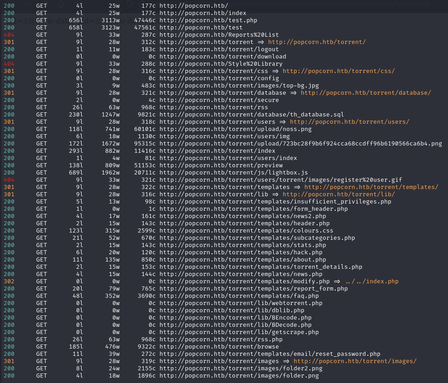Open the torrent/images/folder2.png URL

point(239,368)
